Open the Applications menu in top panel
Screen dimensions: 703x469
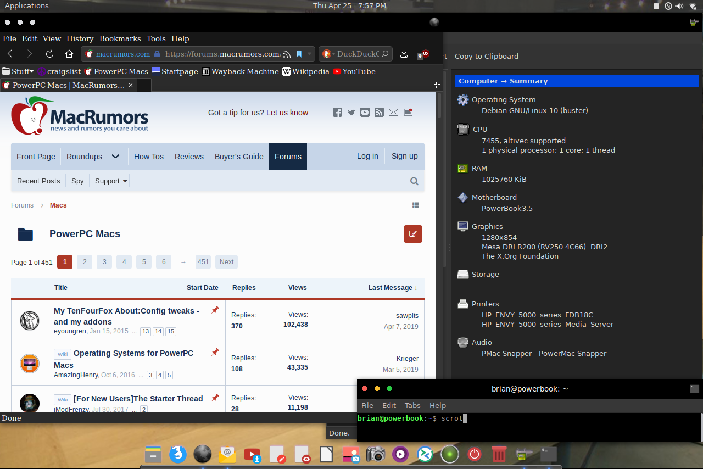click(x=26, y=5)
